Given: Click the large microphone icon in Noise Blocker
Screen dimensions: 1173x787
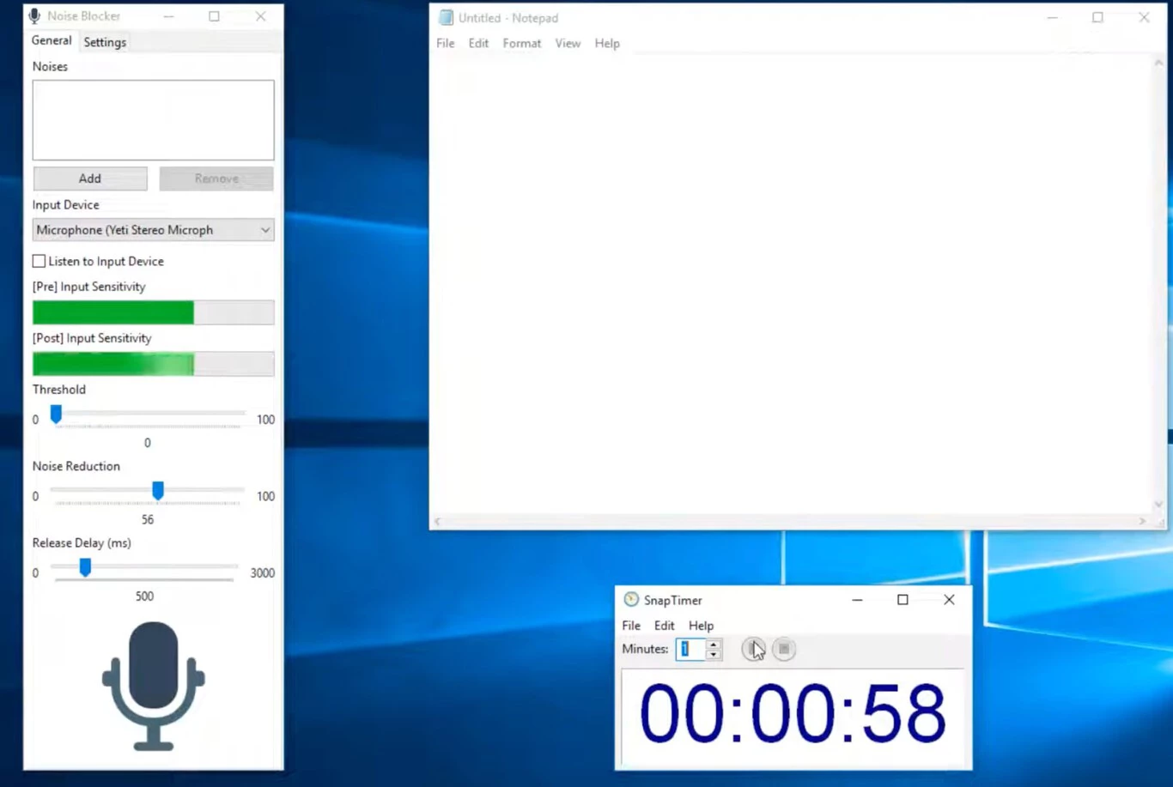Looking at the screenshot, I should click(153, 685).
